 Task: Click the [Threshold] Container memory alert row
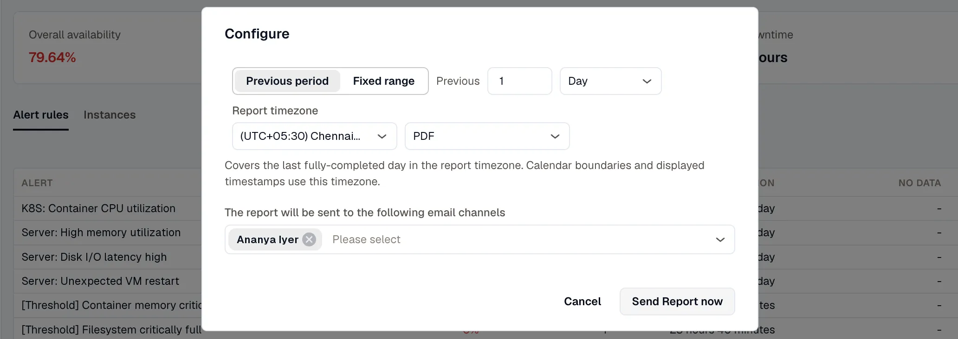tap(111, 305)
